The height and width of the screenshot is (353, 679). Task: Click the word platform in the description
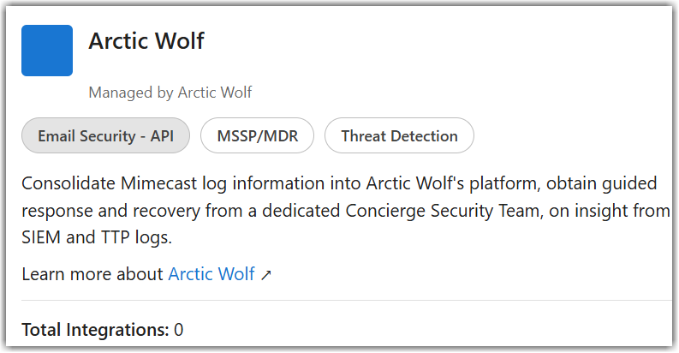click(456, 183)
